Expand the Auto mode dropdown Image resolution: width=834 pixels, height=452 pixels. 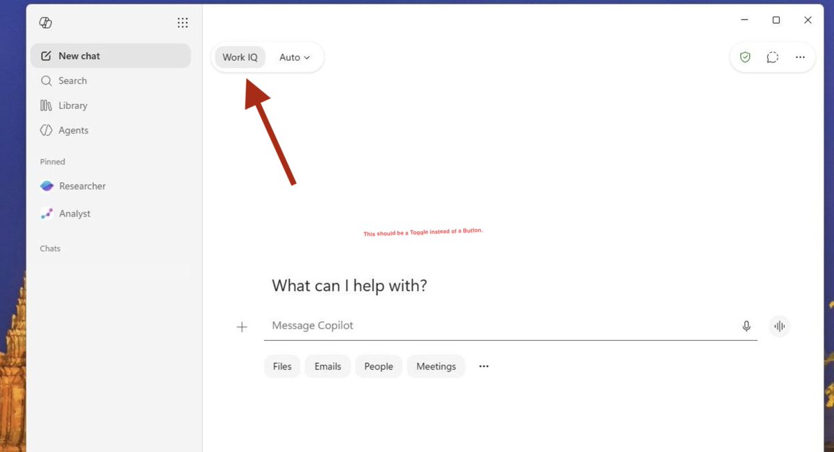[x=295, y=58]
